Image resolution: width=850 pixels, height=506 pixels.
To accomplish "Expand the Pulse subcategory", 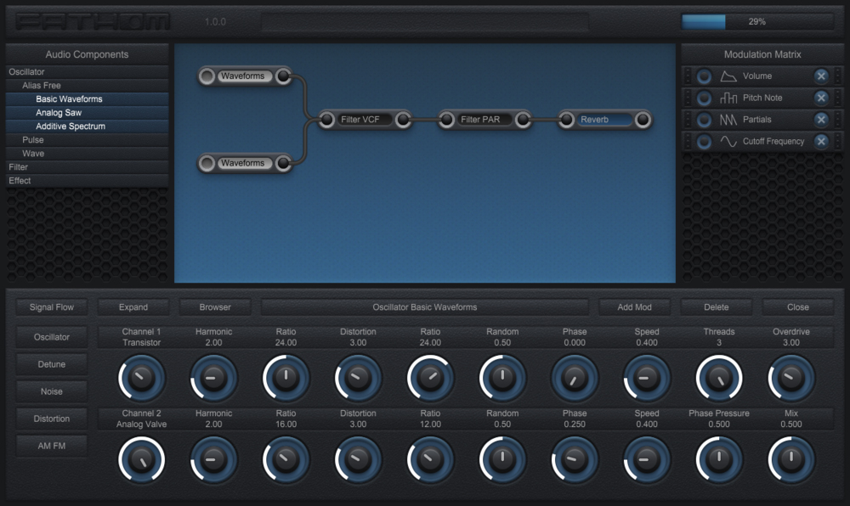I will click(87, 139).
